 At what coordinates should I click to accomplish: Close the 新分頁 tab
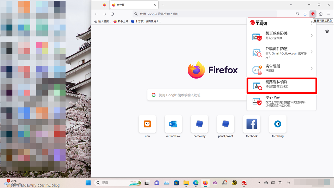155,5
